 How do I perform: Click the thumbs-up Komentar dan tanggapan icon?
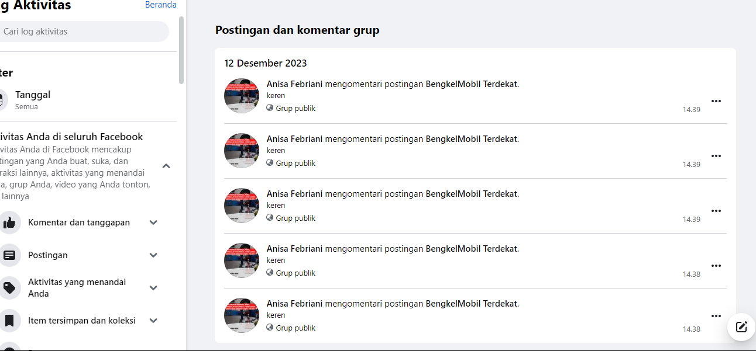point(9,223)
